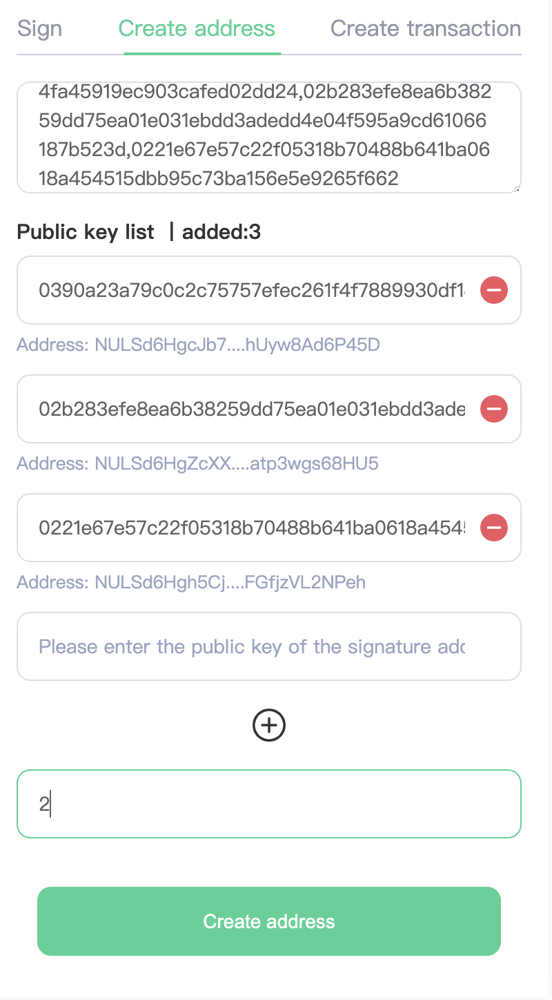Select the Create address tab

[x=197, y=28]
